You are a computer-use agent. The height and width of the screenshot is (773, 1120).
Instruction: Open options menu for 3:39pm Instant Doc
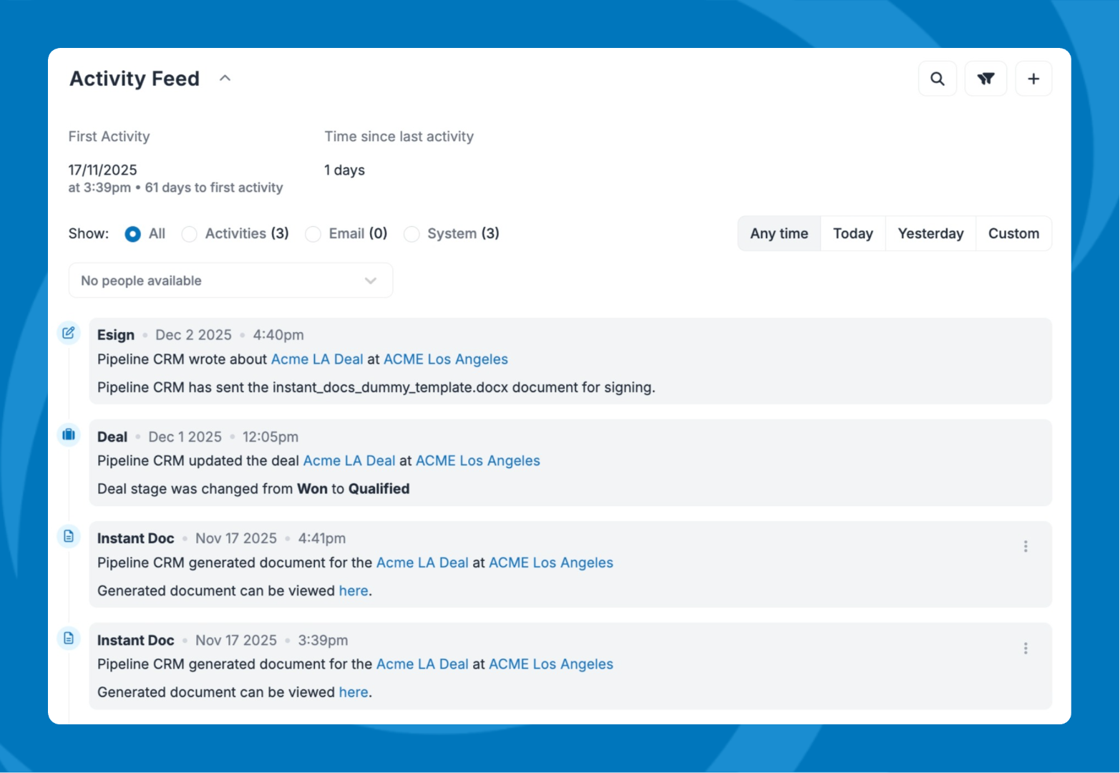pos(1025,648)
